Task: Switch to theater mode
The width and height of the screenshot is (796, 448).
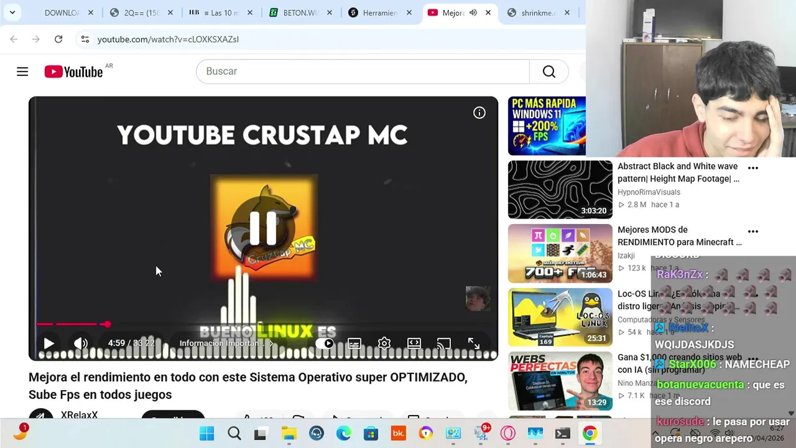Action: 414,343
